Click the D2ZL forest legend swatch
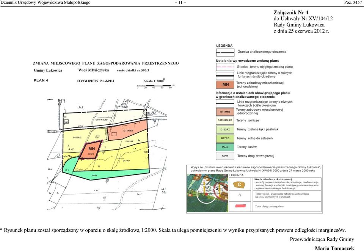 click(225, 147)
